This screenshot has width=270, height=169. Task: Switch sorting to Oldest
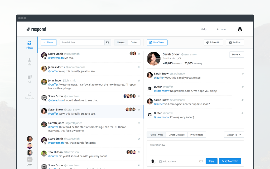[134, 42]
